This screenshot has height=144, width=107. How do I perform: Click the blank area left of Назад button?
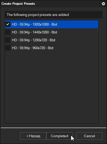point(10,136)
